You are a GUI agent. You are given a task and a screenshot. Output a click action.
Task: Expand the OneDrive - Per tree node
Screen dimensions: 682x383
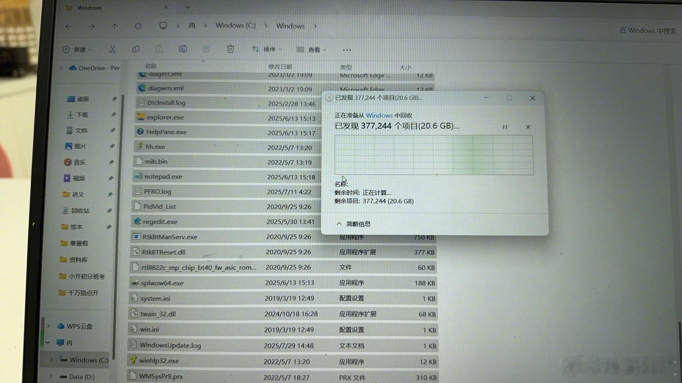pos(61,68)
